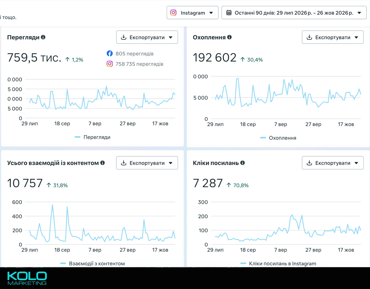Click the info icon next to Охоплення
This screenshot has height=289, width=370.
pos(229,37)
